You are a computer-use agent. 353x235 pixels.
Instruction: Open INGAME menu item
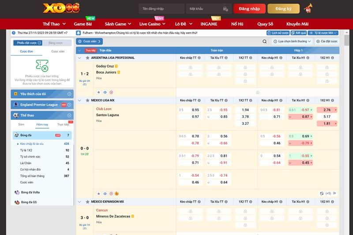pyautogui.click(x=209, y=24)
